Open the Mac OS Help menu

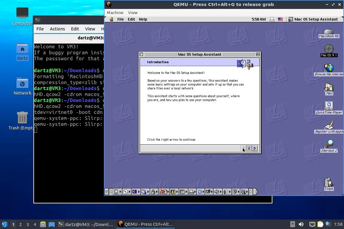(x=143, y=19)
